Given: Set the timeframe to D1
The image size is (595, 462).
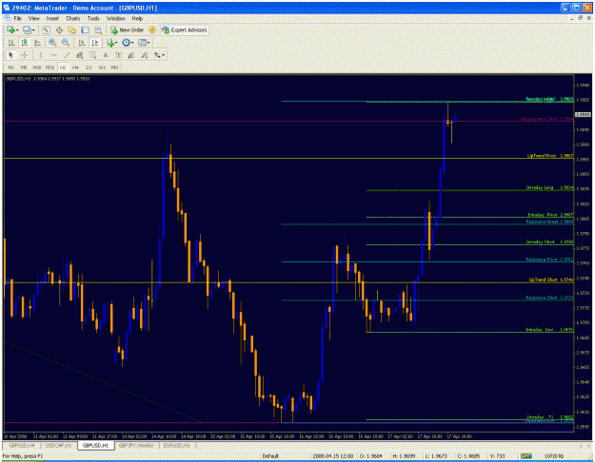Looking at the screenshot, I should tap(89, 67).
